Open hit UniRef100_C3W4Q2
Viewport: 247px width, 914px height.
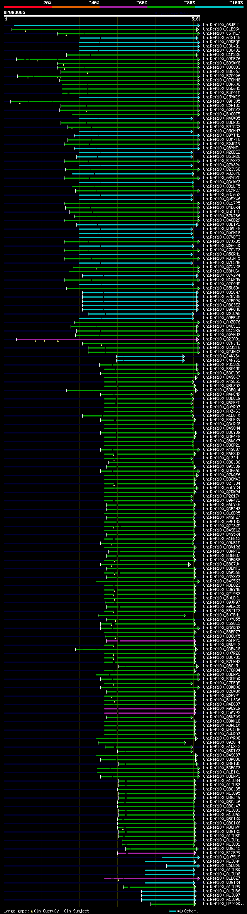(222, 50)
